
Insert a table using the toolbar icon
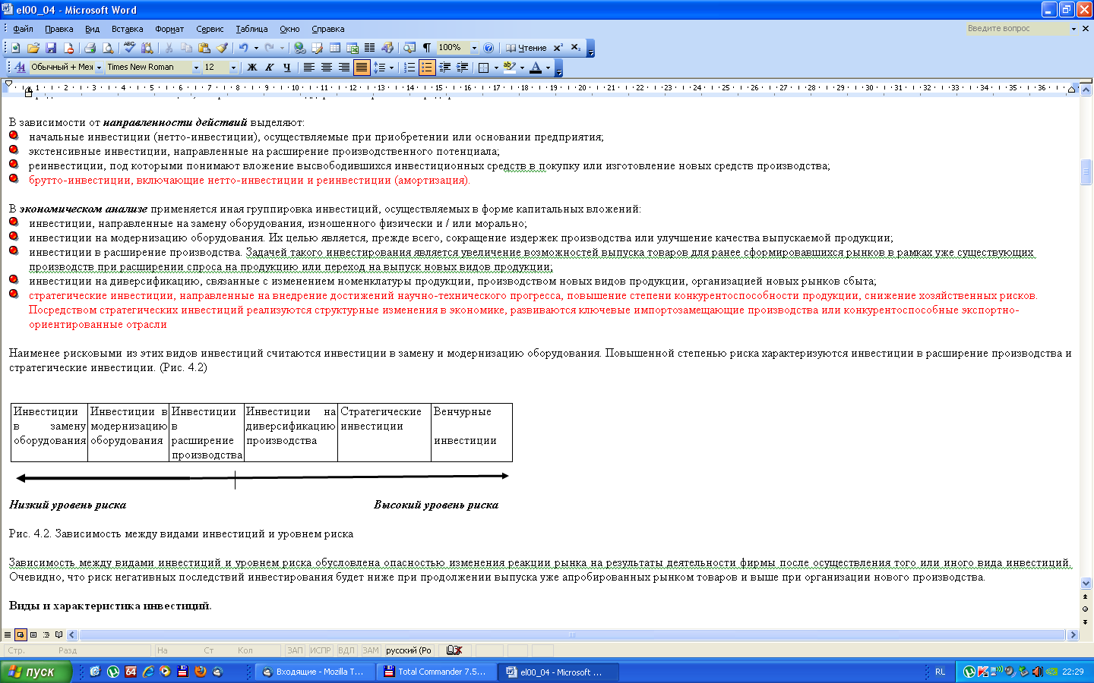(x=334, y=48)
